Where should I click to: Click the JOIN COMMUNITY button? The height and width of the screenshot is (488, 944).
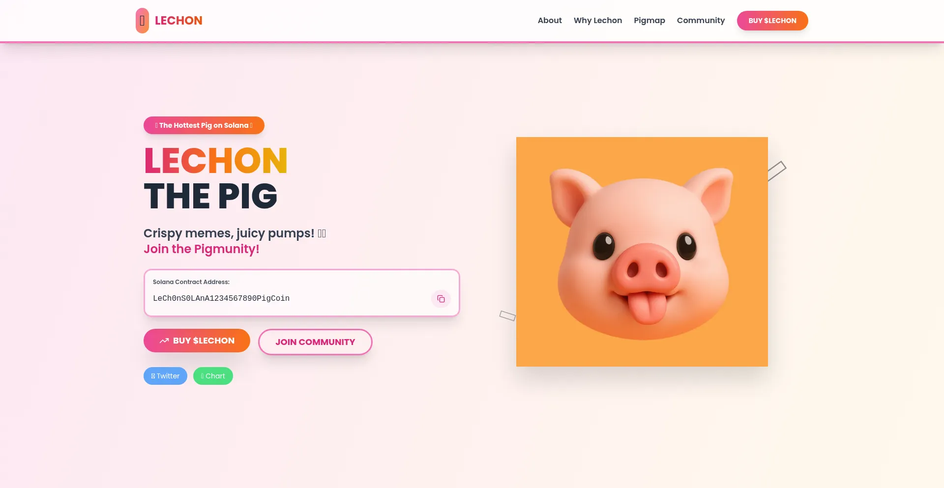point(315,342)
